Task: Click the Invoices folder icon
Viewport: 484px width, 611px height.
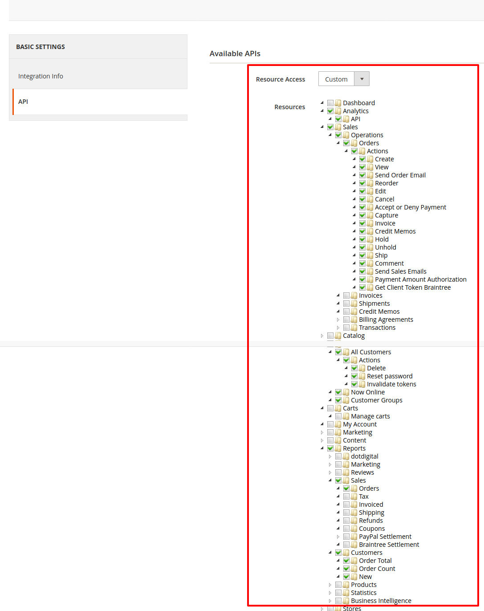Action: pos(354,295)
